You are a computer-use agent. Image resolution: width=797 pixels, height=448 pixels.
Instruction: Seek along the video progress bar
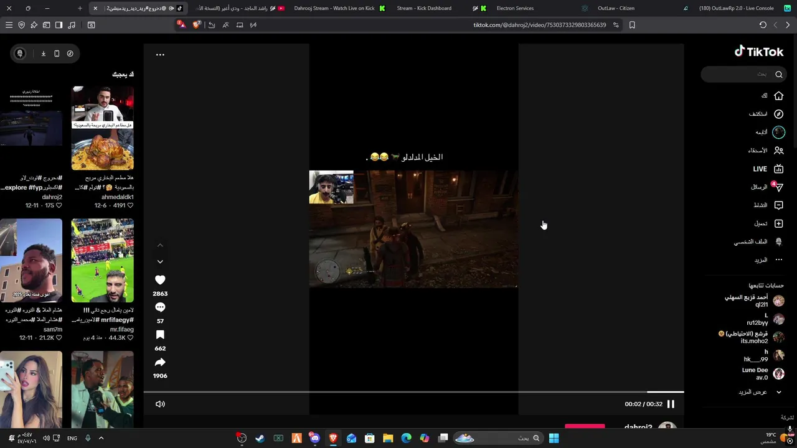point(413,392)
